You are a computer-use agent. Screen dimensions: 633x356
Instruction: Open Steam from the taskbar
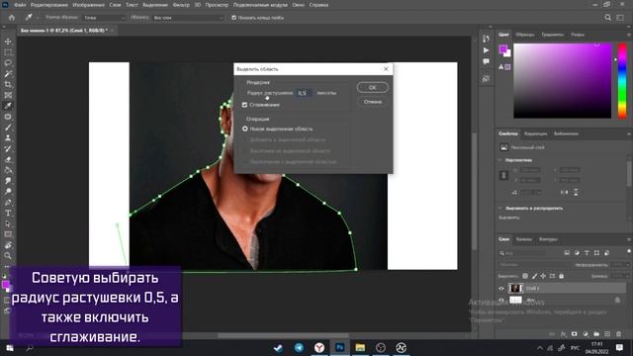click(x=279, y=347)
